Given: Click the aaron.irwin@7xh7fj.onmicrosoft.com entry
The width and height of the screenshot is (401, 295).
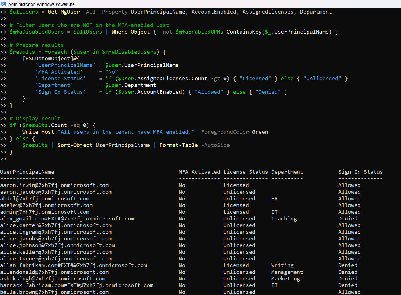Looking at the screenshot, I should click(x=54, y=185).
